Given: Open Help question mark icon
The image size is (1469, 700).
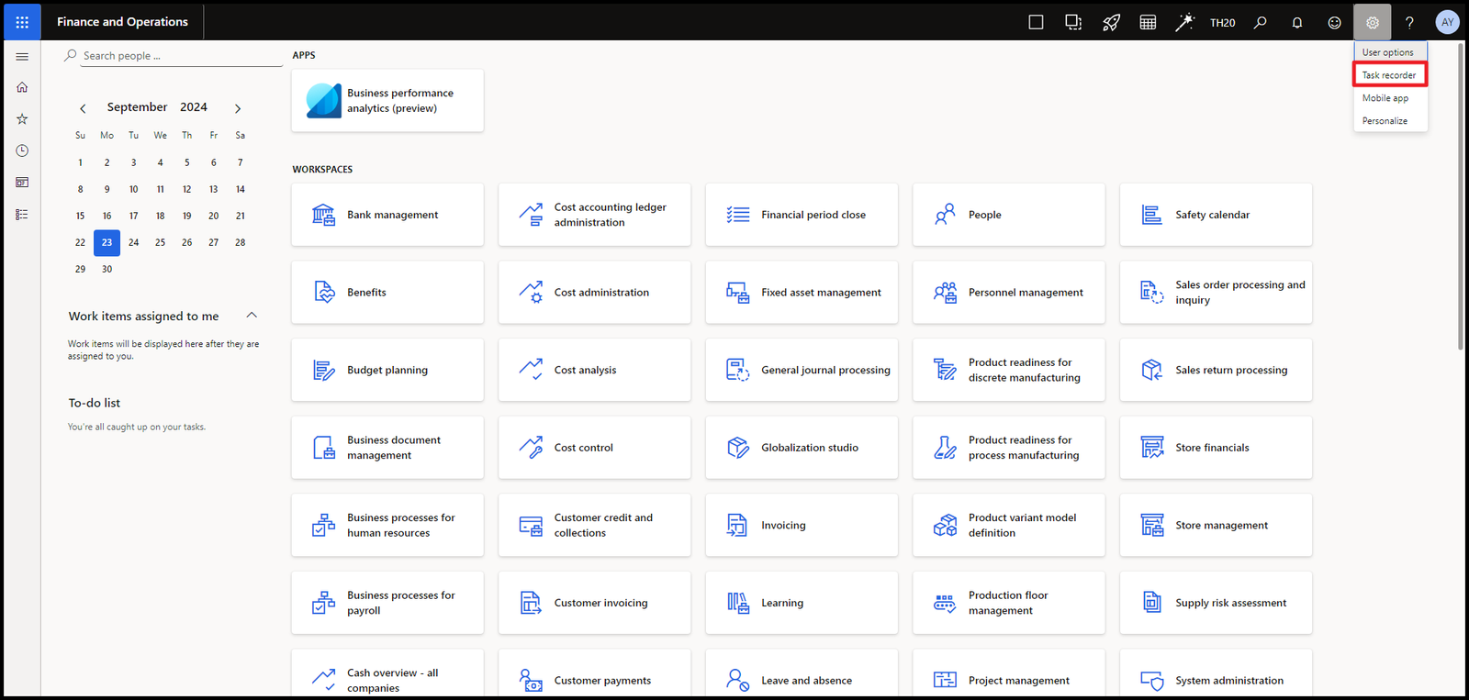Looking at the screenshot, I should click(1410, 22).
